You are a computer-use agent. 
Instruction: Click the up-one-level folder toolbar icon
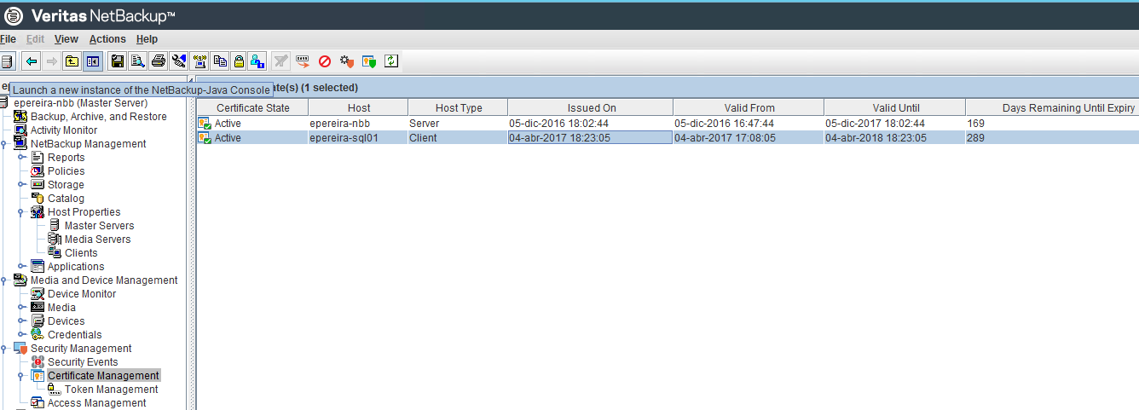pos(72,61)
